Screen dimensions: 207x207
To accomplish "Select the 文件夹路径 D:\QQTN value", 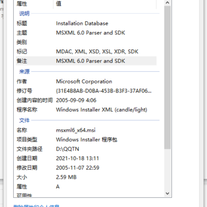I will coord(67,149).
